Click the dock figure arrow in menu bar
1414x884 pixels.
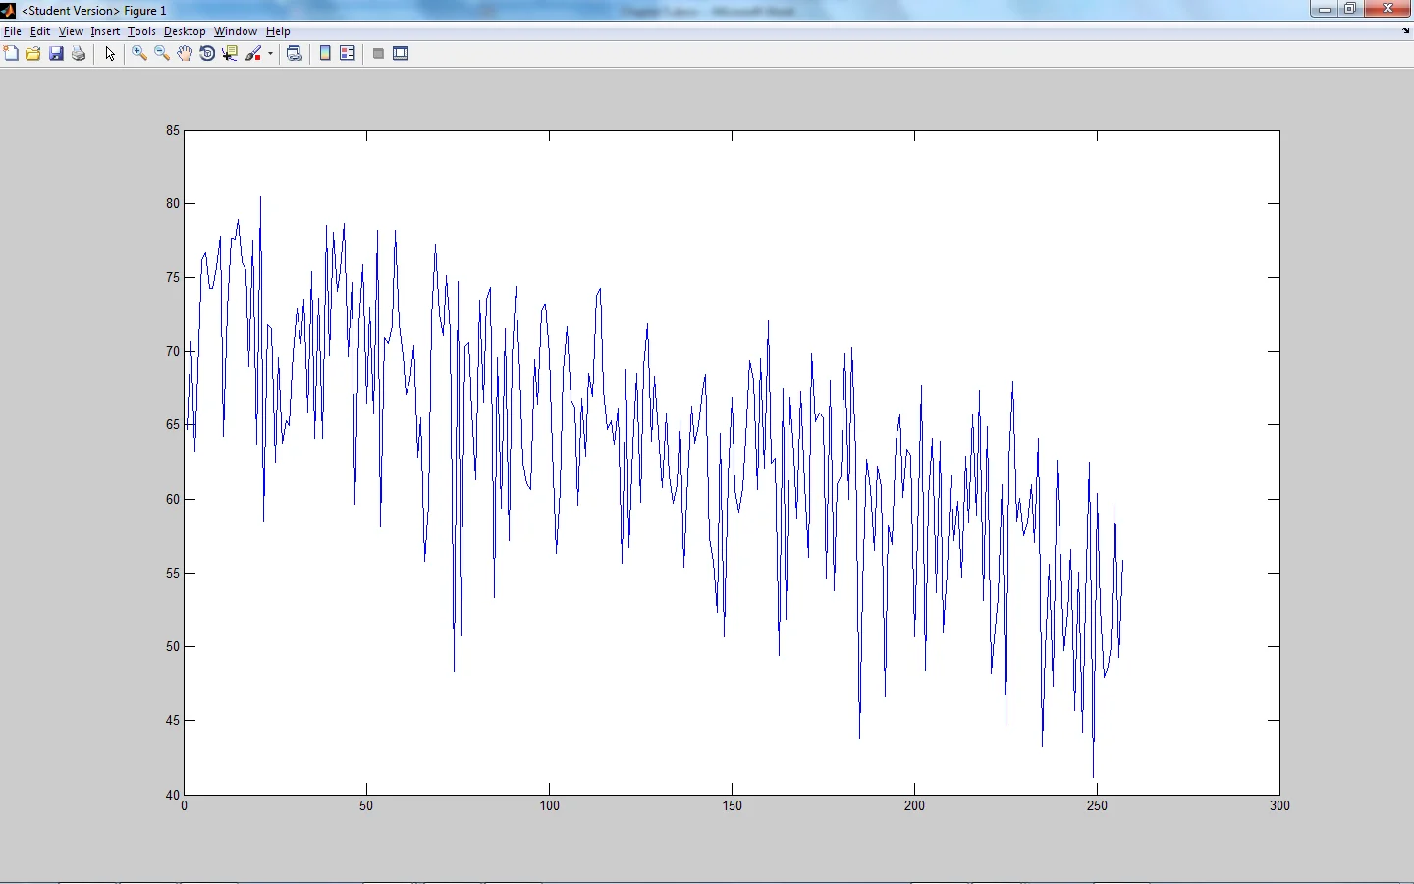[x=1406, y=31]
